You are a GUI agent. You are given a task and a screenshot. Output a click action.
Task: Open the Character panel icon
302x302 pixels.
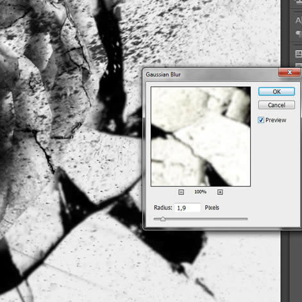click(299, 21)
